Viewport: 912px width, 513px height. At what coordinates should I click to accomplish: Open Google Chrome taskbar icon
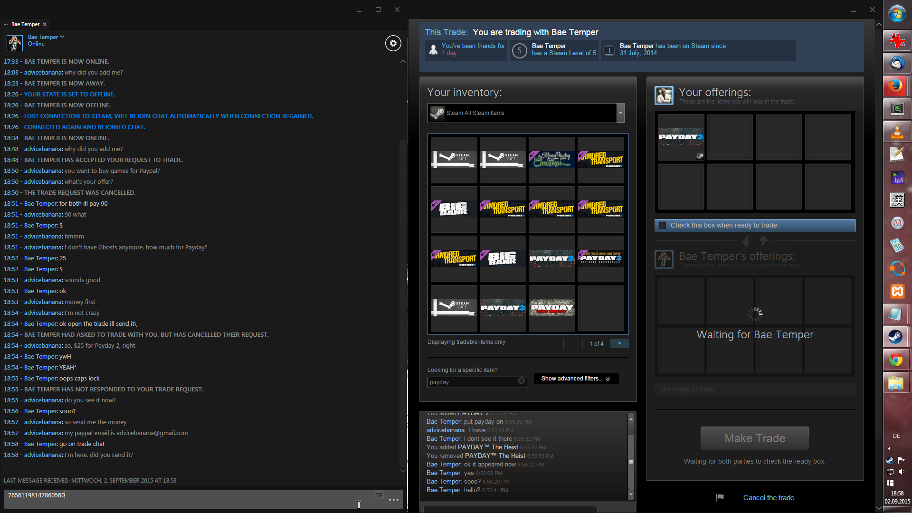click(x=896, y=360)
